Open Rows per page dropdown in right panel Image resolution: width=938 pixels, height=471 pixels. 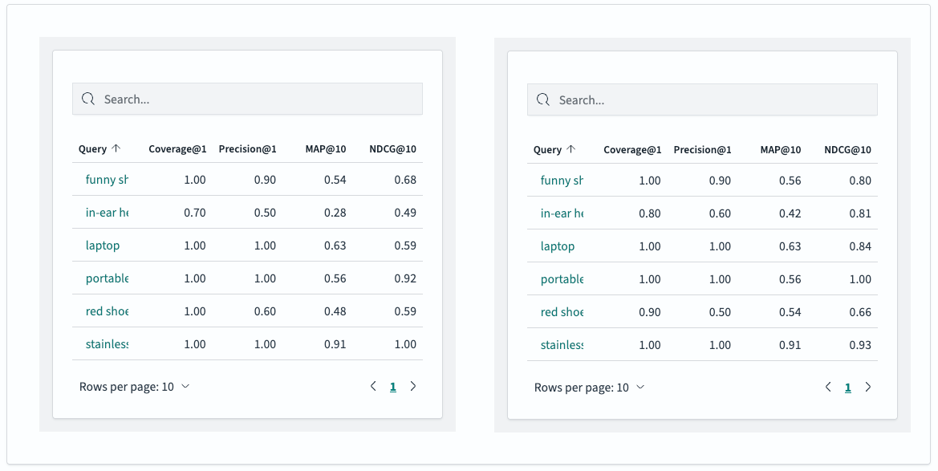point(589,388)
